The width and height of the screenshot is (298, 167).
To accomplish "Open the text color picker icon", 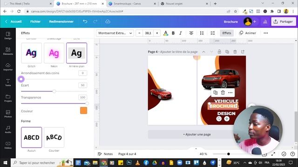I will coord(166,33).
